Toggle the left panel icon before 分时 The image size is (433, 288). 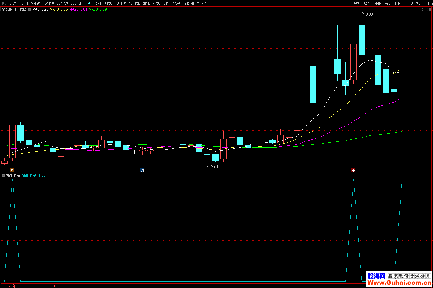tap(4, 3)
